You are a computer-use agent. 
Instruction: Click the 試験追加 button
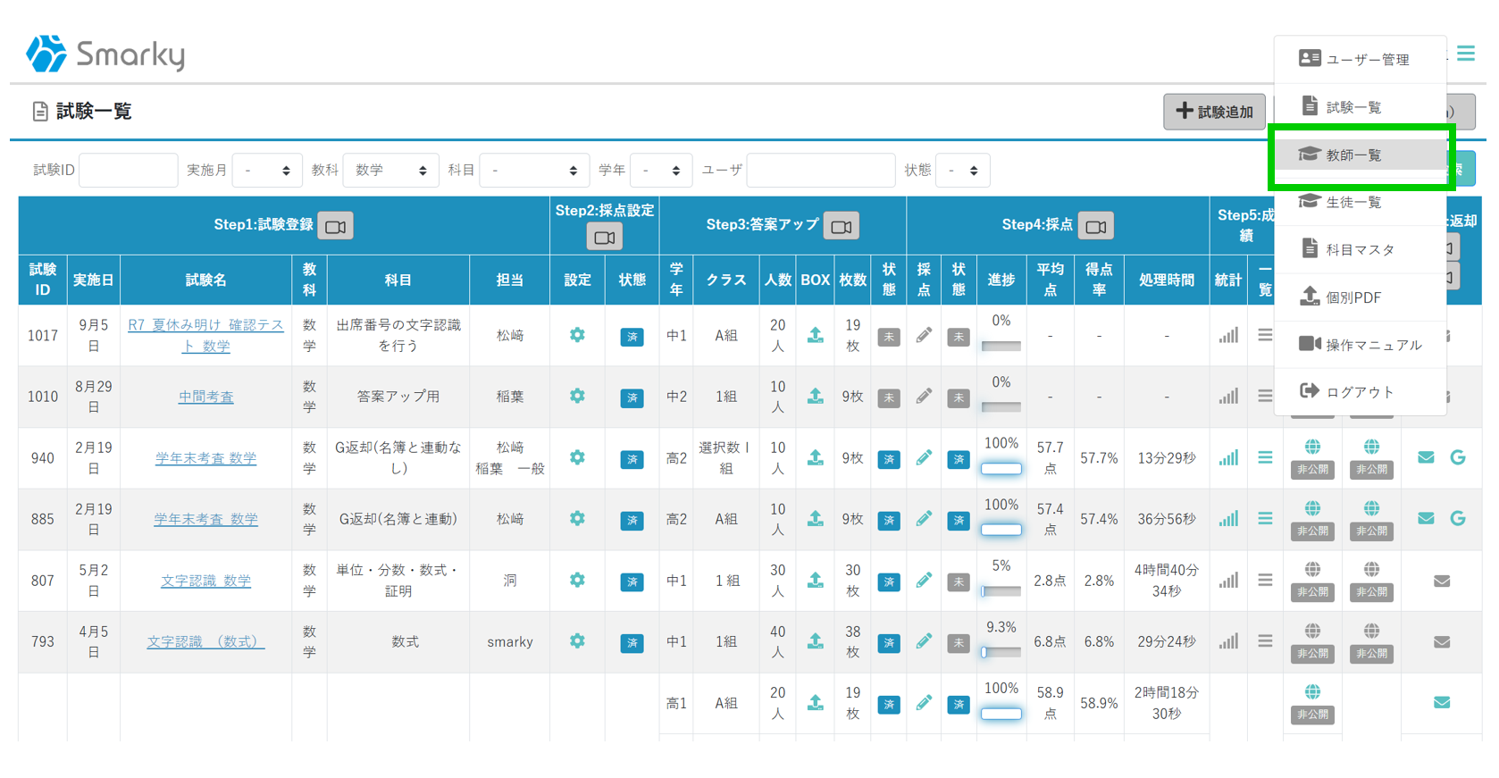(x=1214, y=112)
